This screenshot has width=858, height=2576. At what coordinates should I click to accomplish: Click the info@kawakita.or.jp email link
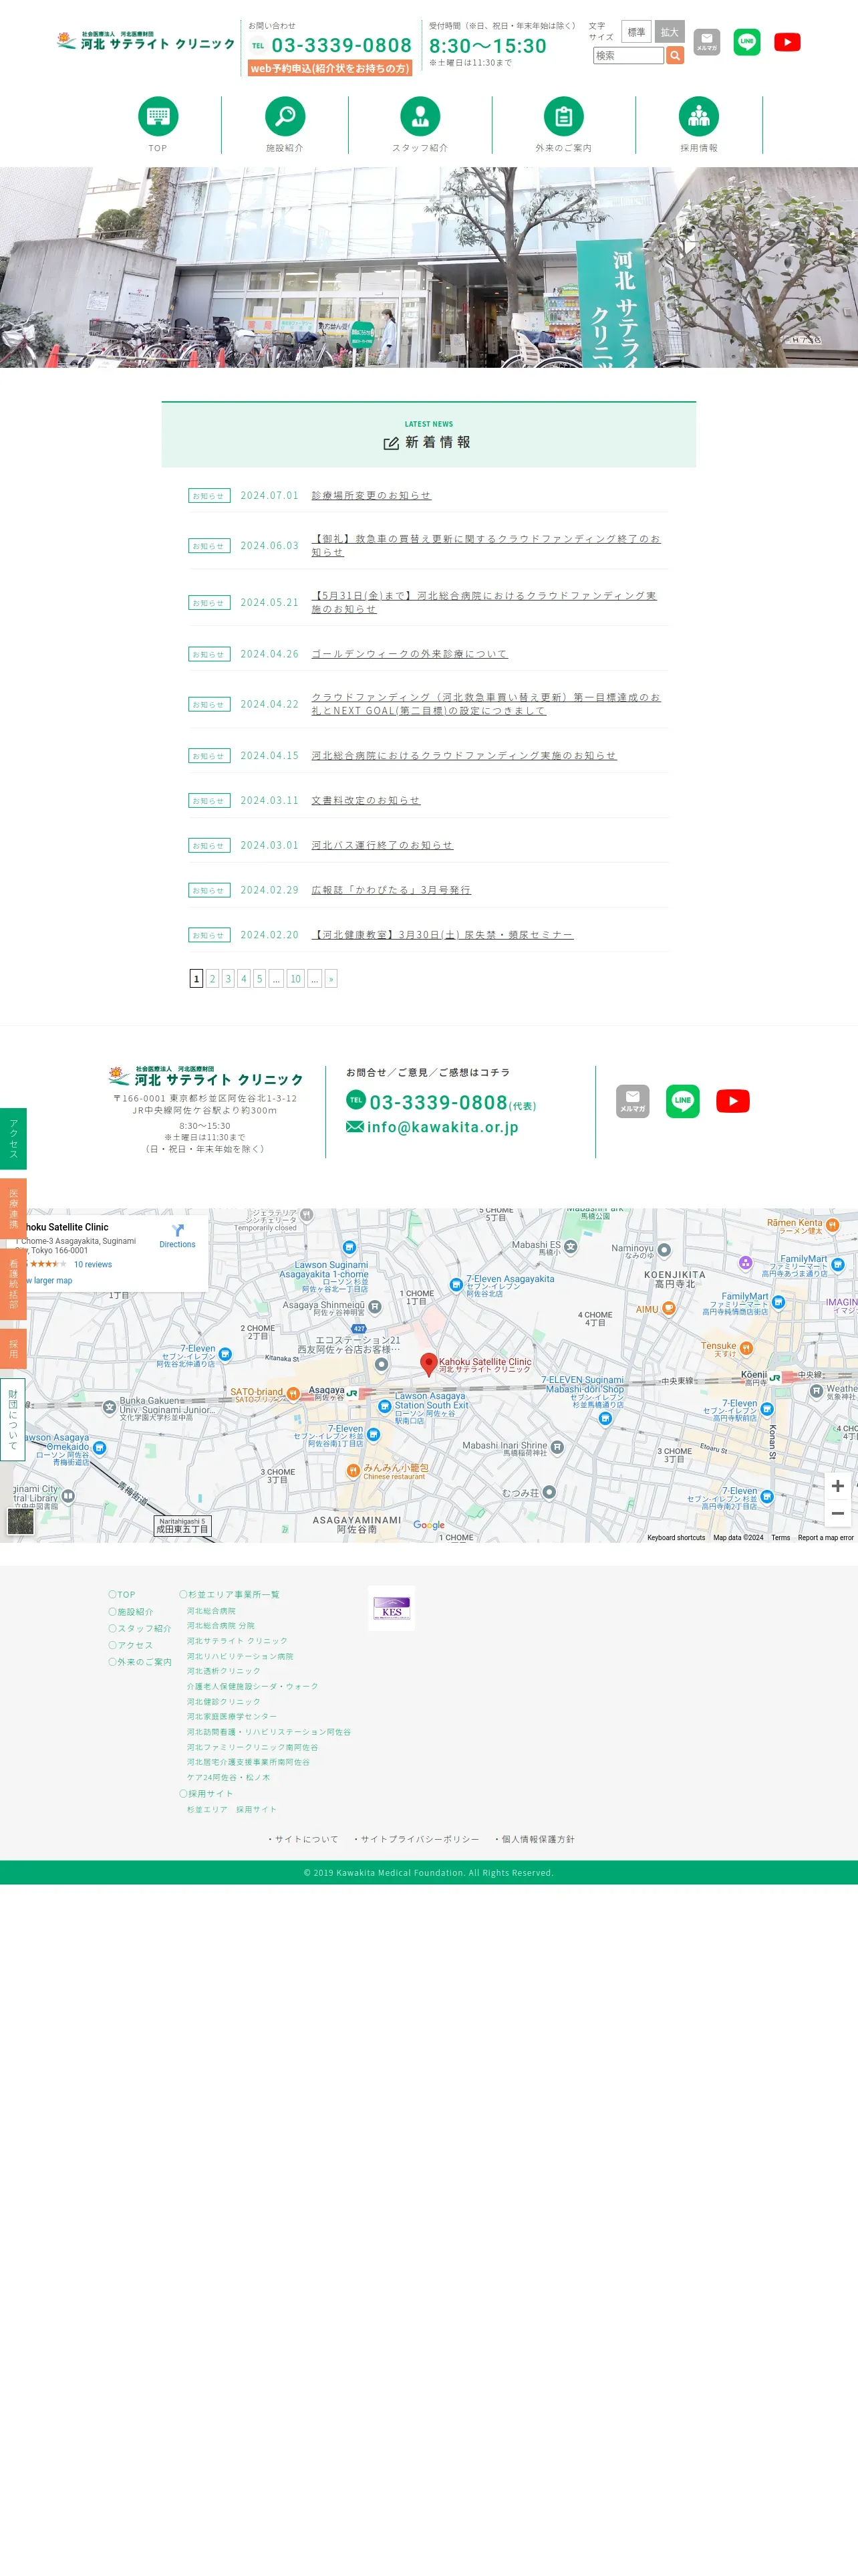click(442, 1127)
